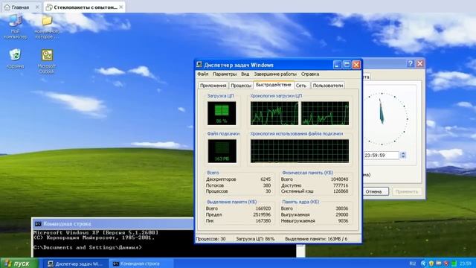Click the Командная строка window title bar

[x=113, y=224]
